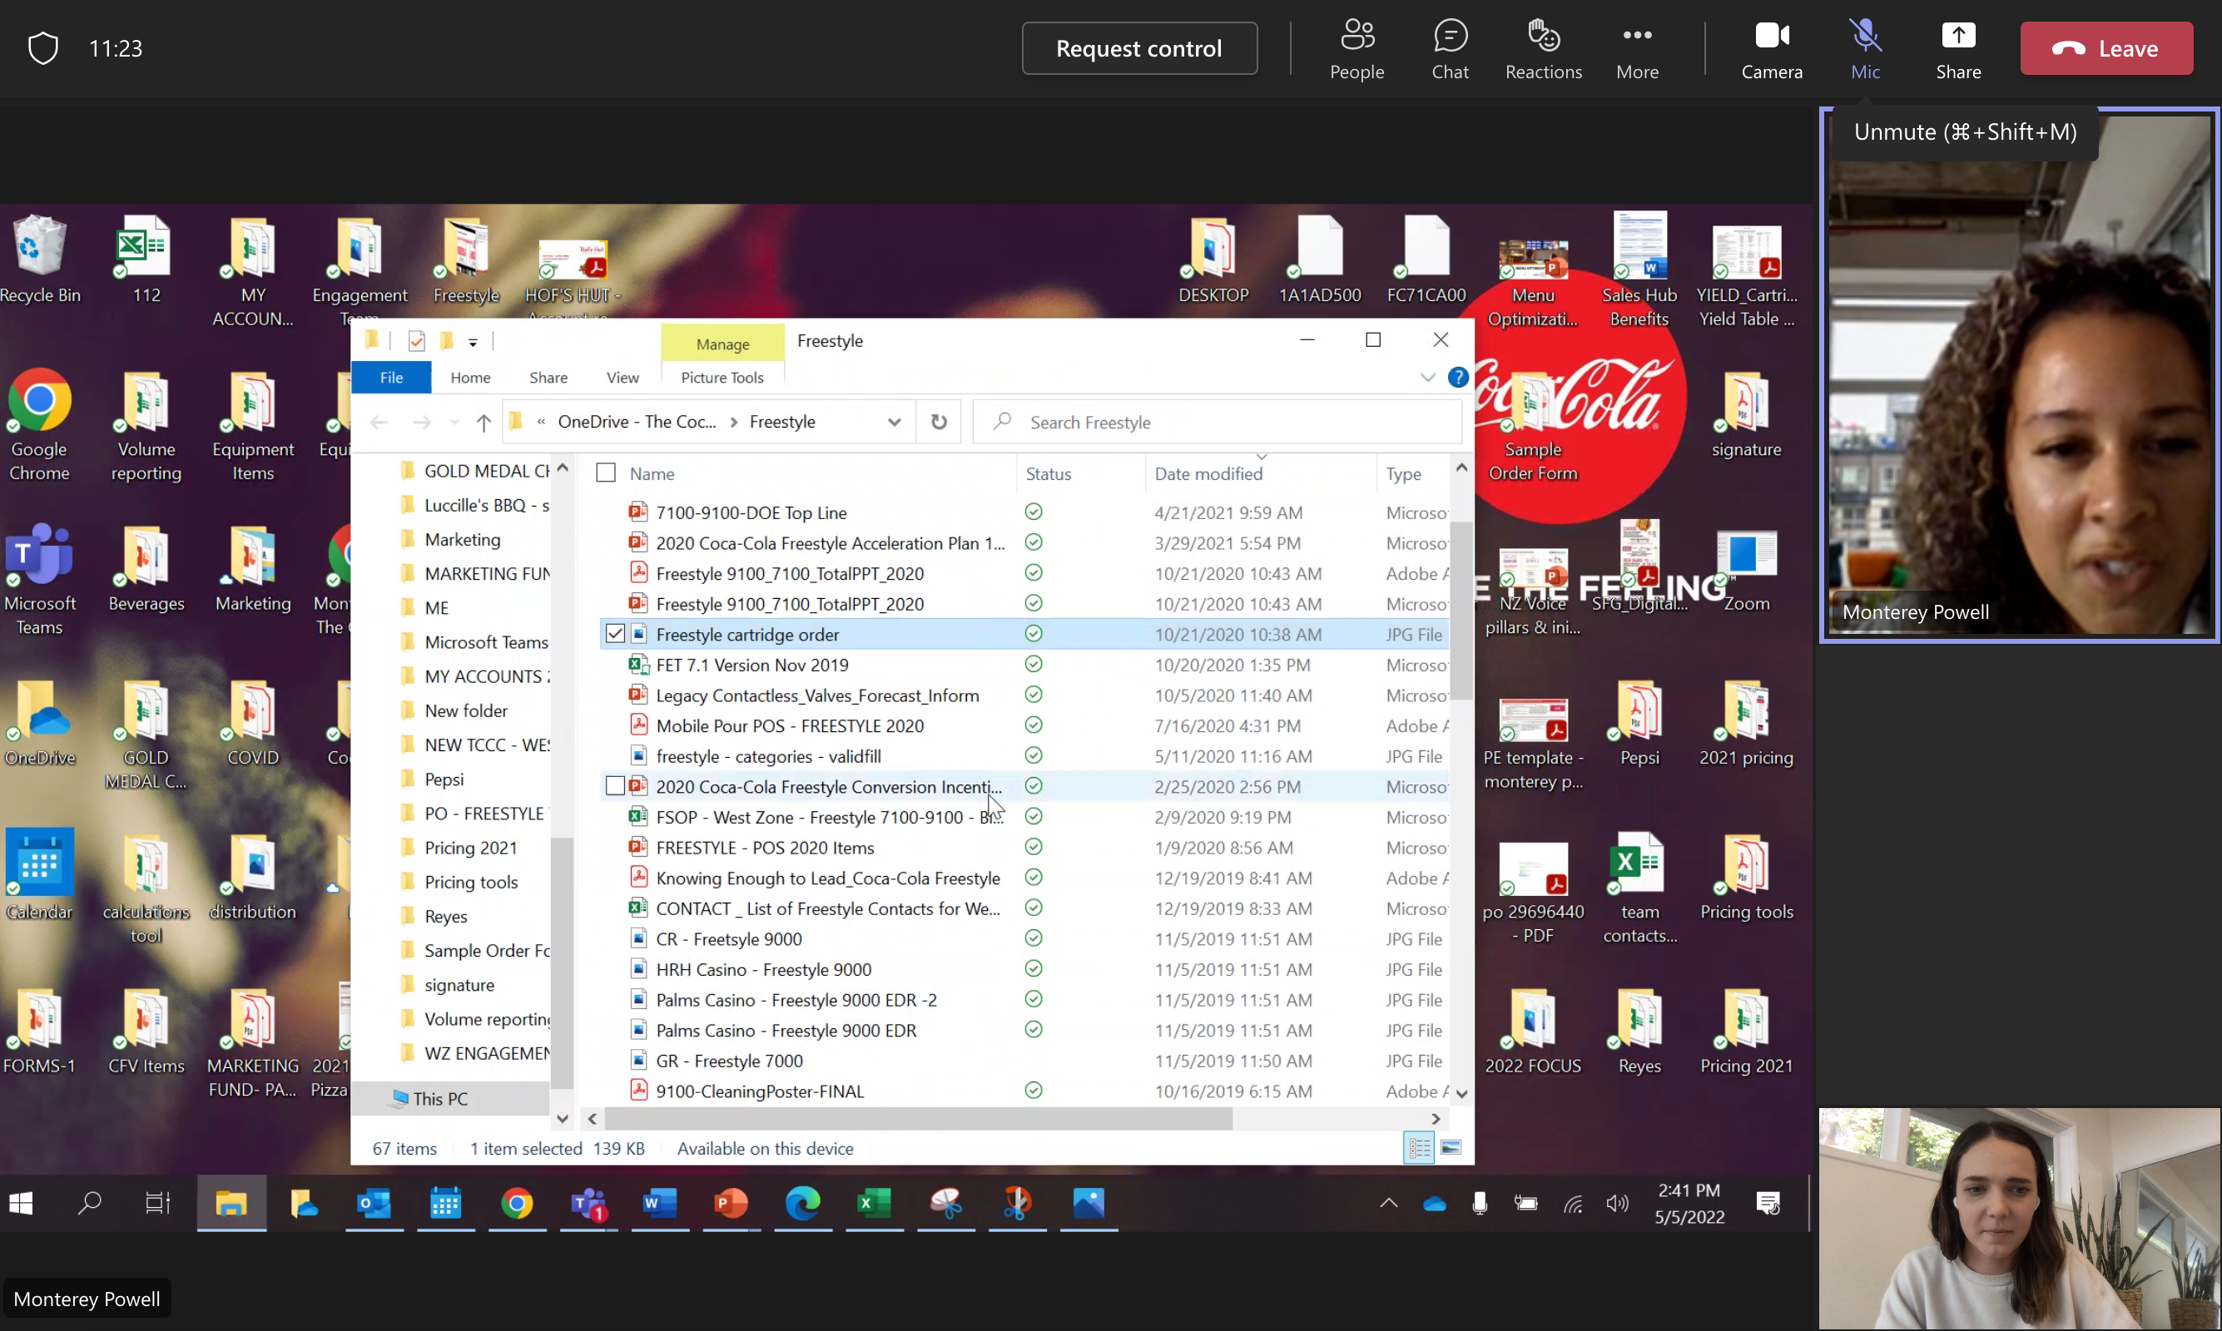Open Outlook from taskbar
Screen dimensions: 2222x1331
(374, 1204)
